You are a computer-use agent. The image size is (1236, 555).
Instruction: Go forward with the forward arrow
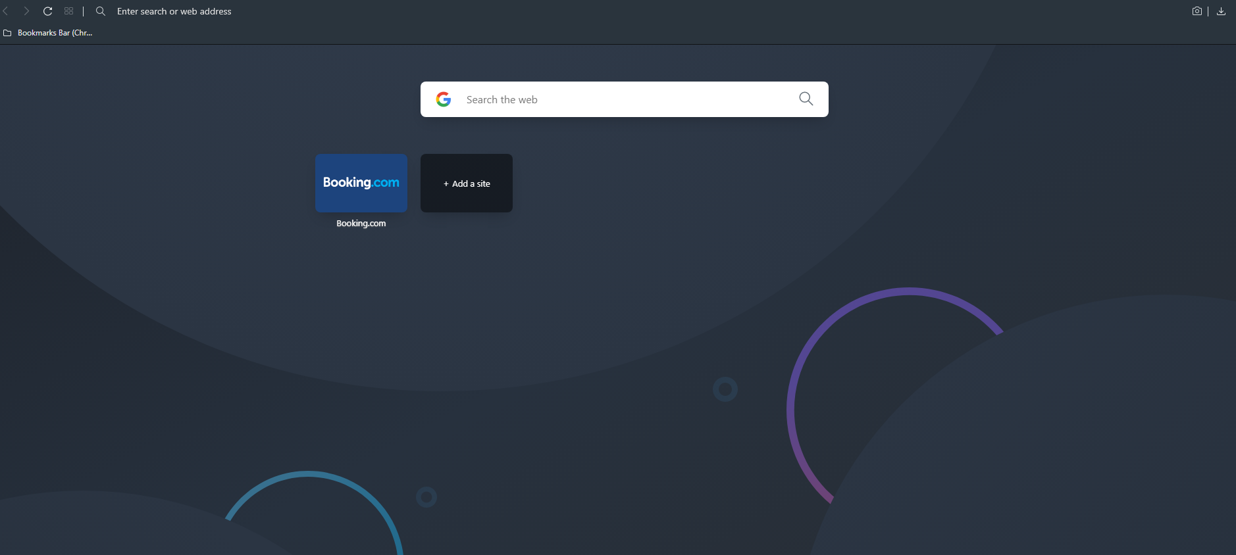26,11
